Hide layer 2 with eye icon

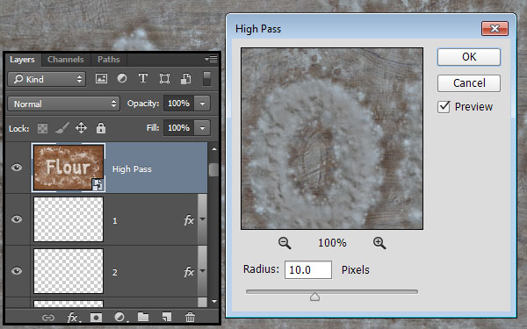(17, 270)
